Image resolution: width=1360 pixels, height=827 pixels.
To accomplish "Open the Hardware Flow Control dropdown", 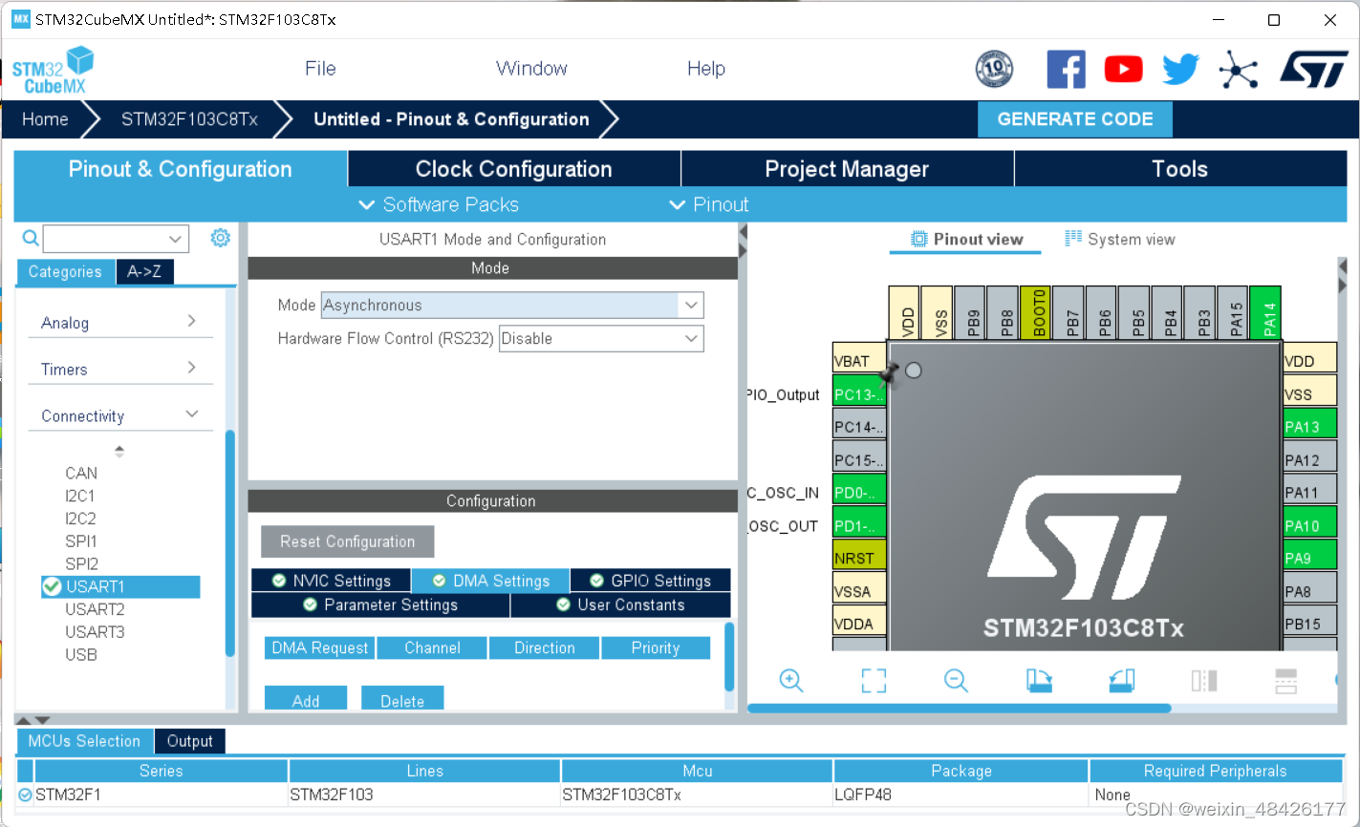I will click(x=691, y=339).
